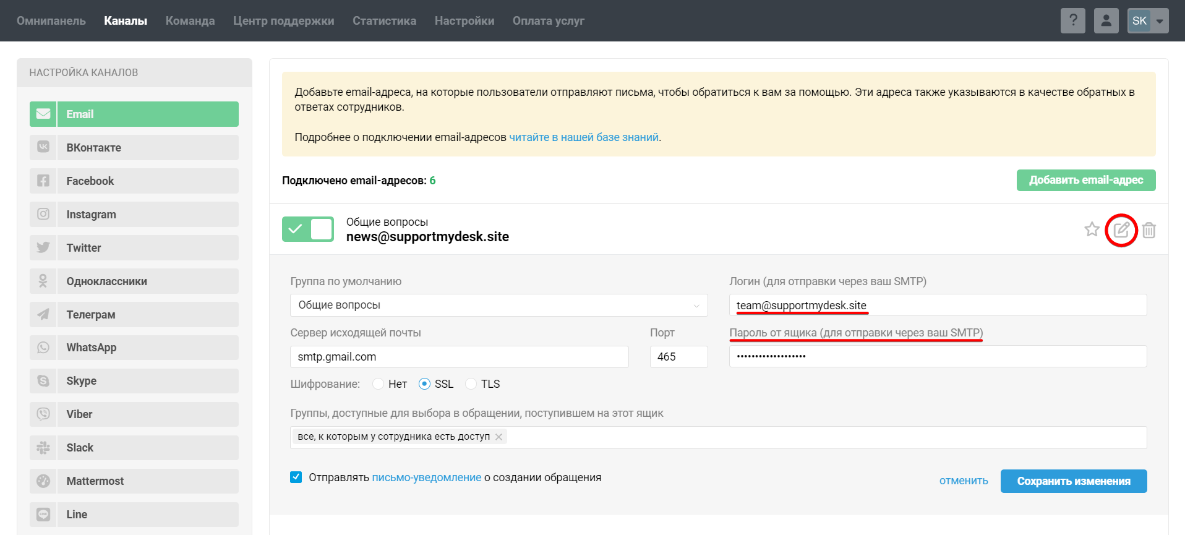Click inside the SMTP server input field

coord(459,357)
